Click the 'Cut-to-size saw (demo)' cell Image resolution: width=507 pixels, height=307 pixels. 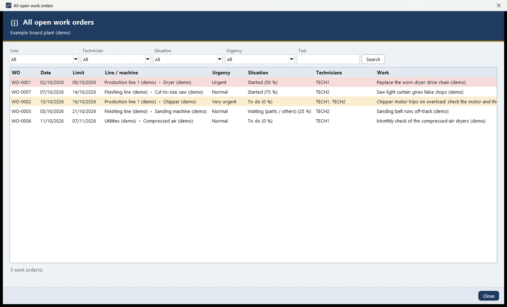pyautogui.click(x=179, y=92)
